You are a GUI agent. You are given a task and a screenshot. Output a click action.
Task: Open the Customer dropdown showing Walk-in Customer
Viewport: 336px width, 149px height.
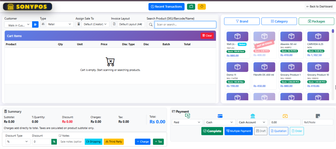[18, 24]
